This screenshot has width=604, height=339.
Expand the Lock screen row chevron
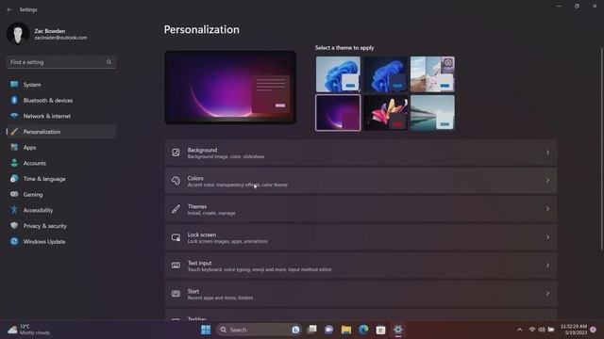coord(547,237)
